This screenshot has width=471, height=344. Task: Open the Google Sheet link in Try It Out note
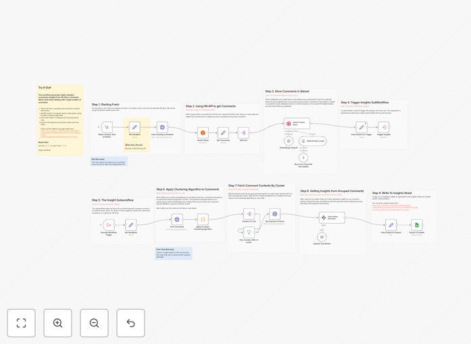61,134
